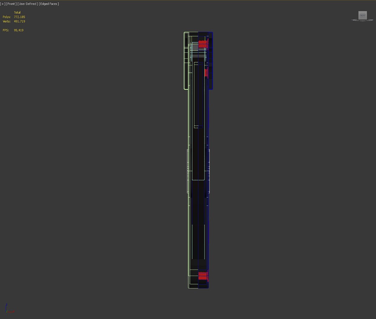Click the FRONT face of the ViewCube
This screenshot has width=376, height=319.
[362, 15]
